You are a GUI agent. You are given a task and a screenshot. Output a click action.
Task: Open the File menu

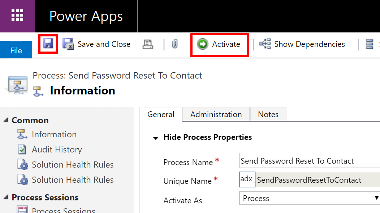(16, 50)
